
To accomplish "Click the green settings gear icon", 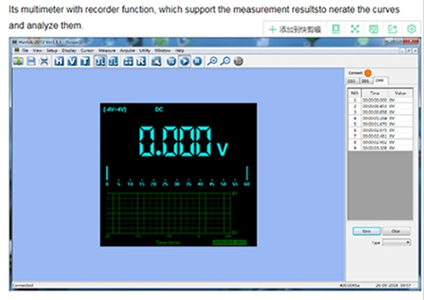I will pyautogui.click(x=412, y=29).
